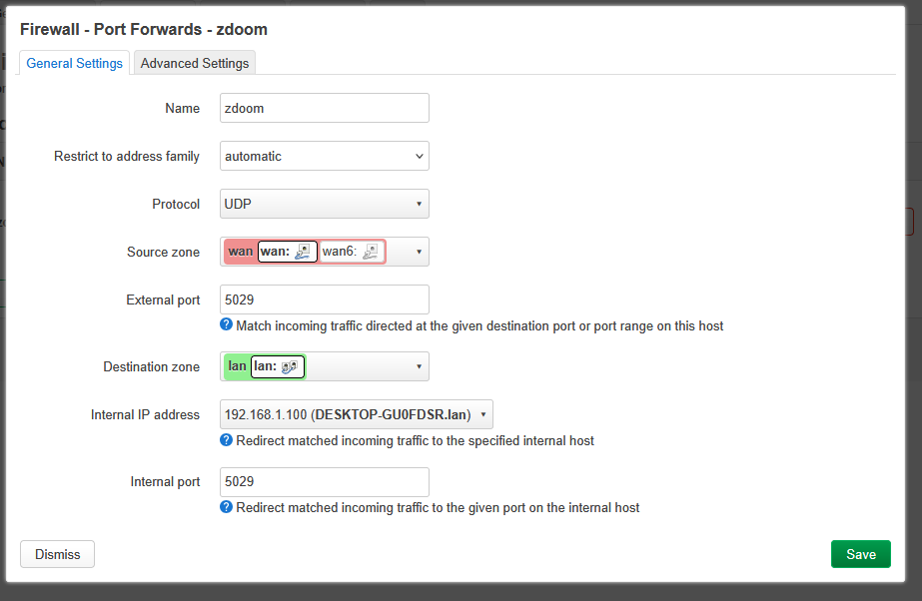Click the green lan zone label
This screenshot has width=922, height=601.
(x=237, y=366)
